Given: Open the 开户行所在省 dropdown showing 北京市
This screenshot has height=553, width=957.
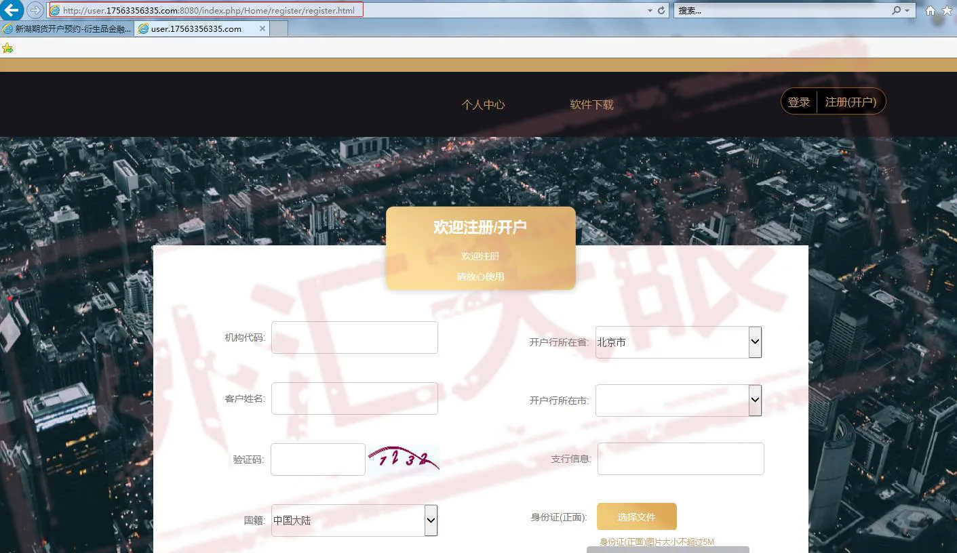Looking at the screenshot, I should click(x=678, y=342).
